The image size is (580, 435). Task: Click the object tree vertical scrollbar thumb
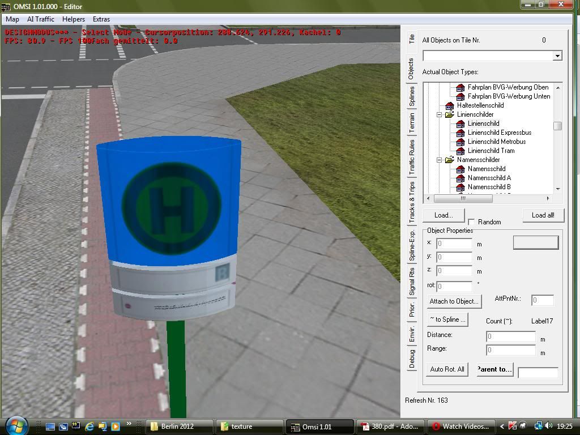558,126
